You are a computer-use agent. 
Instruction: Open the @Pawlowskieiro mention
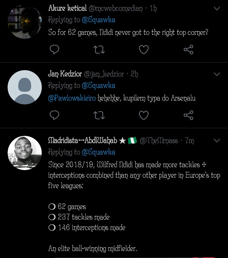72,98
